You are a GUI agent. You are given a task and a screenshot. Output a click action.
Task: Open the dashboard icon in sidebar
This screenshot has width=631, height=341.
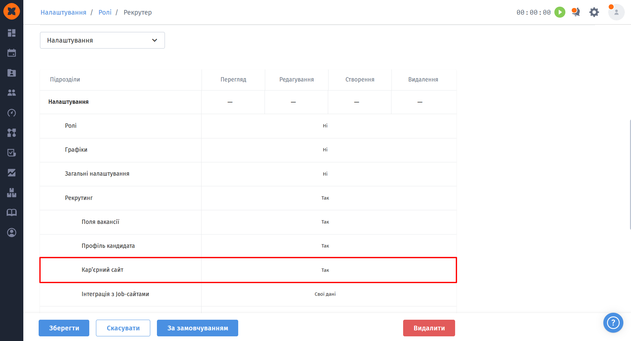click(x=12, y=33)
